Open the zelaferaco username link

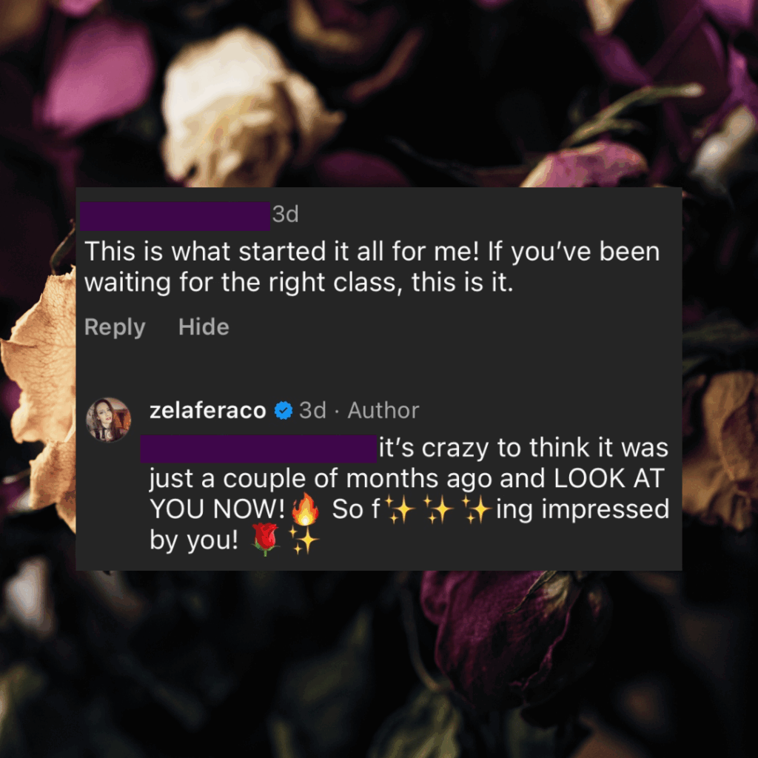click(x=208, y=410)
